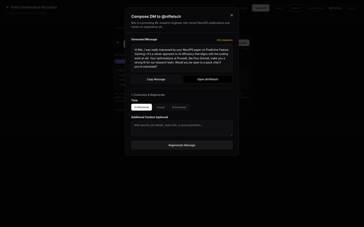Click the Regenerate Message button
The image size is (364, 227).
pyautogui.click(x=182, y=145)
